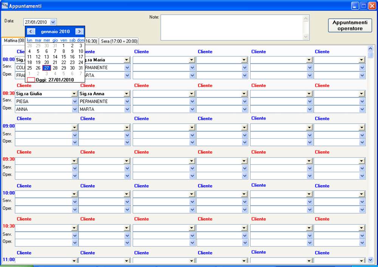Open the Data date picker dropdown arrow
The image size is (378, 267).
click(53, 22)
